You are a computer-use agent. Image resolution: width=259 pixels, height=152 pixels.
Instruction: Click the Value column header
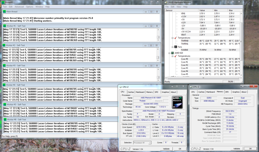pyautogui.click(x=206, y=10)
